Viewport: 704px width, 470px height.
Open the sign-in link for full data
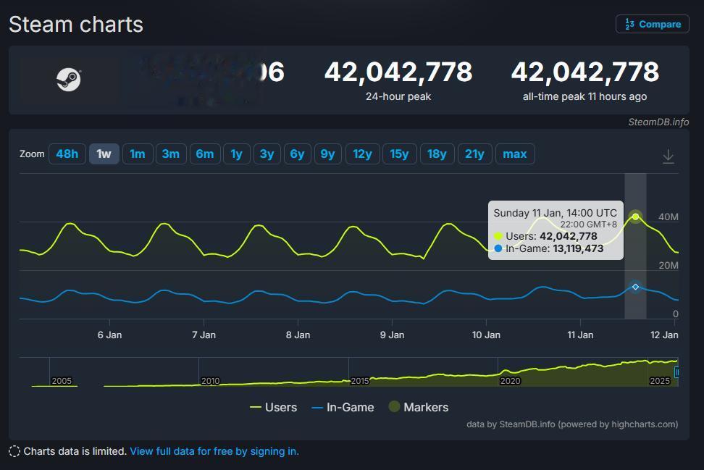pos(214,451)
